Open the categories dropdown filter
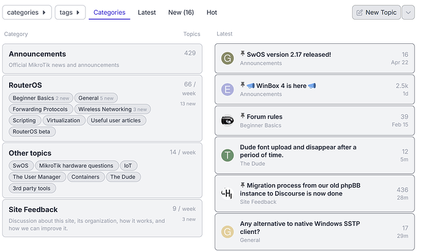Image resolution: width=422 pixels, height=251 pixels. pyautogui.click(x=28, y=12)
